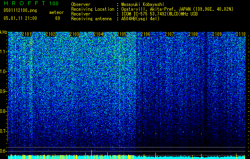Click the 2105 time marker
Screen dimensions: 250x159
coord(122,34)
